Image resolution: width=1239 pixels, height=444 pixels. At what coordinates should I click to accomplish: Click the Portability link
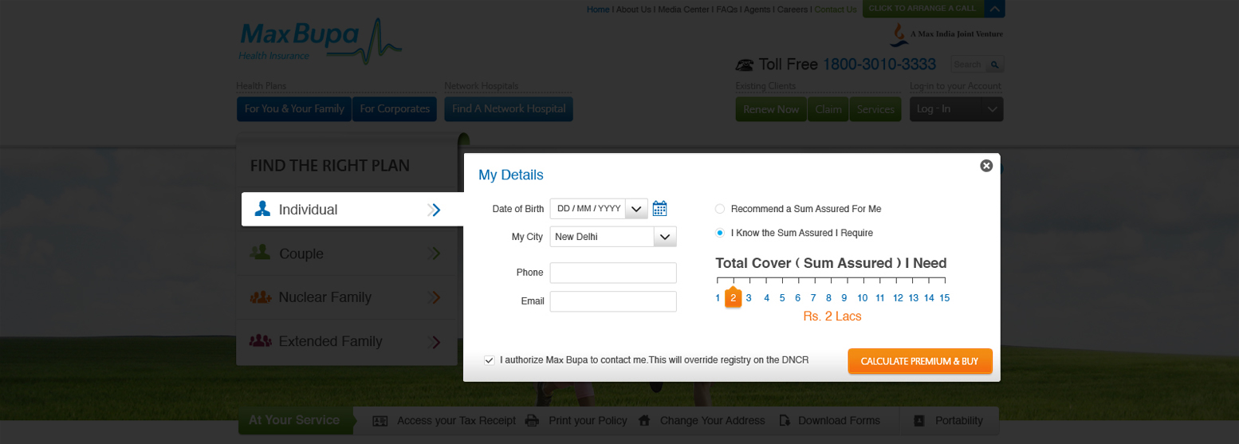(959, 421)
